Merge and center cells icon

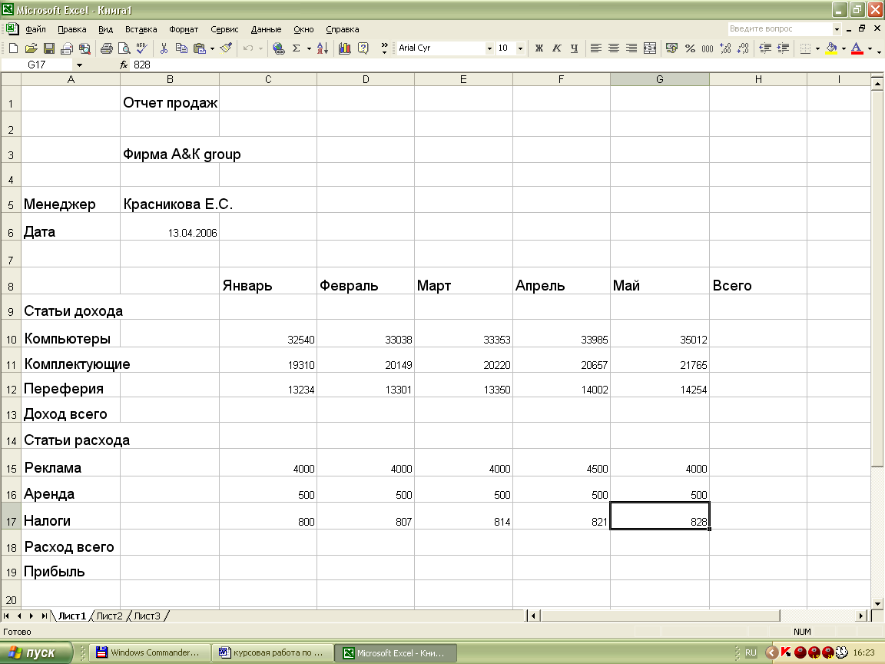(x=650, y=48)
